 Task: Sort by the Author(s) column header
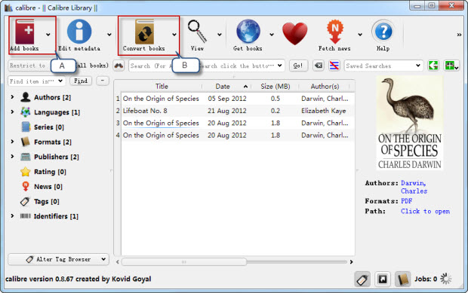pos(325,87)
